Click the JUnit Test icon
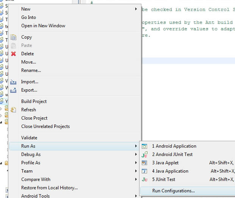The image size is (235, 198). click(144, 179)
